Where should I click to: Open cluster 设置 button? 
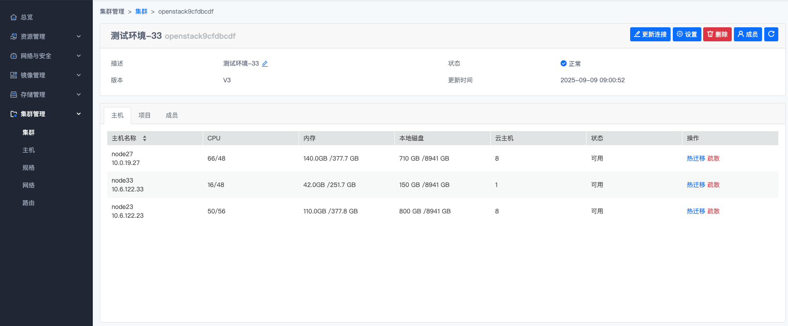pos(686,34)
